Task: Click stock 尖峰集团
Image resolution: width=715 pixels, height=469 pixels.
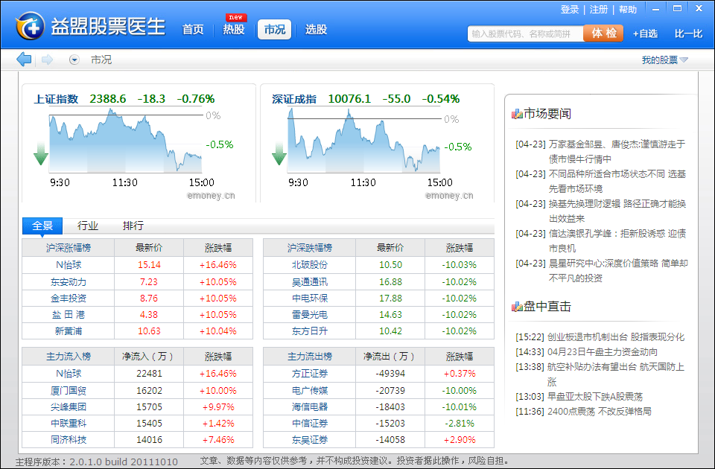Action: pyautogui.click(x=69, y=407)
